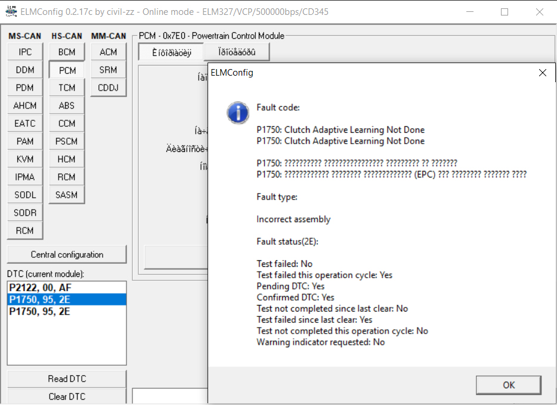The image size is (557, 405).
Task: Click the Clear DTC button
Action: pyautogui.click(x=67, y=396)
